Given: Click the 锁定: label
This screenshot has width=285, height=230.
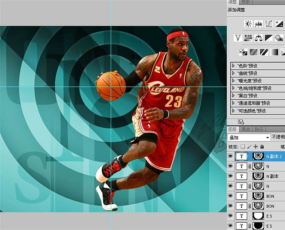Looking at the screenshot, I should coord(234,146).
